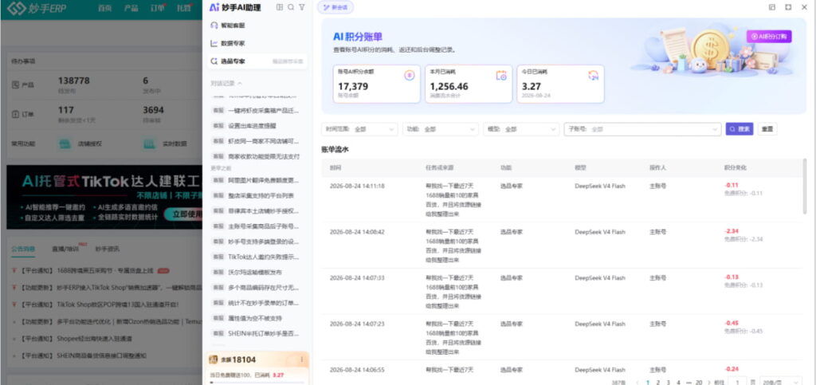Viewport: 816px width, 385px height.
Task: Click the purple AI积分订购 button
Action: [769, 37]
